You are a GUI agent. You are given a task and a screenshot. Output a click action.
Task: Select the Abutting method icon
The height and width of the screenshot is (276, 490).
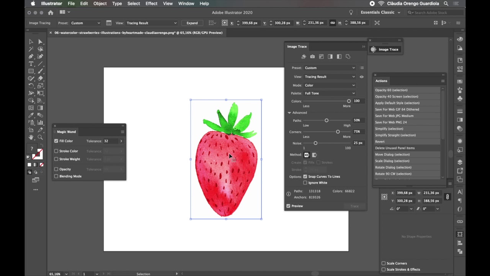pyautogui.click(x=307, y=155)
